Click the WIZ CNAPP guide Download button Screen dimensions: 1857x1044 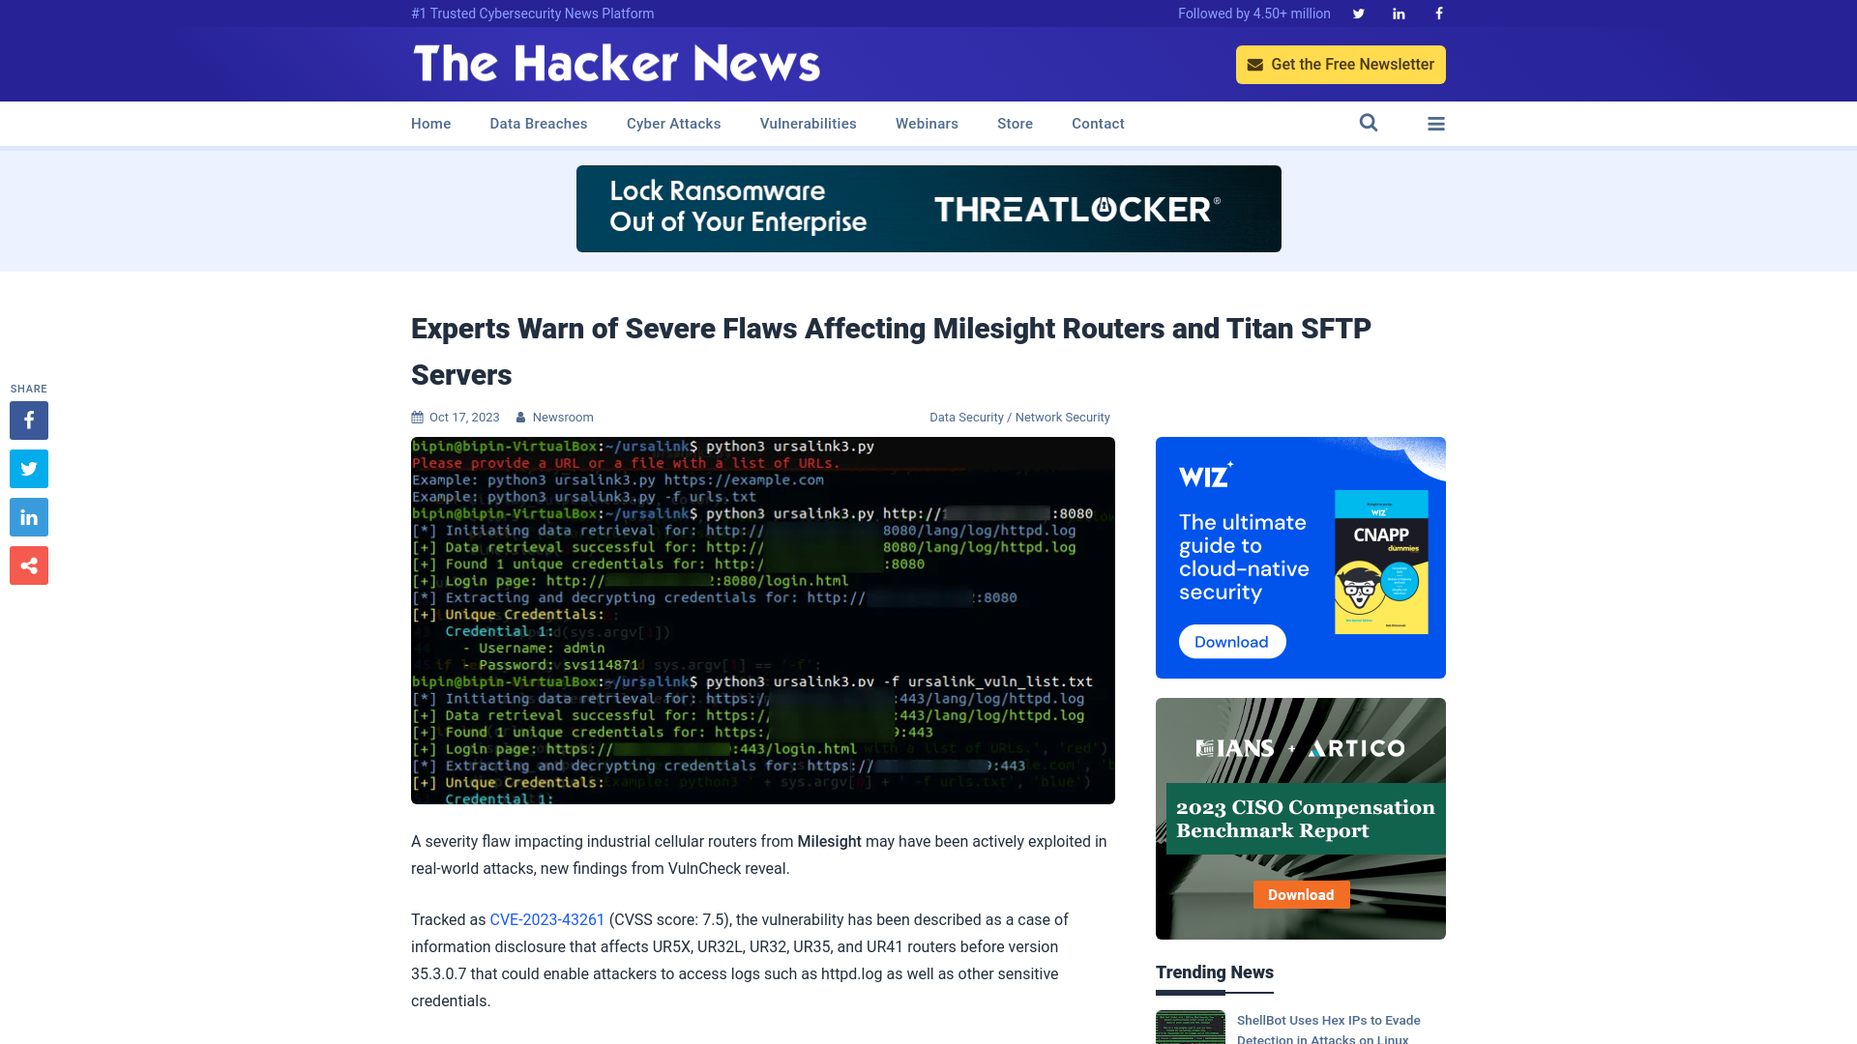click(1231, 641)
